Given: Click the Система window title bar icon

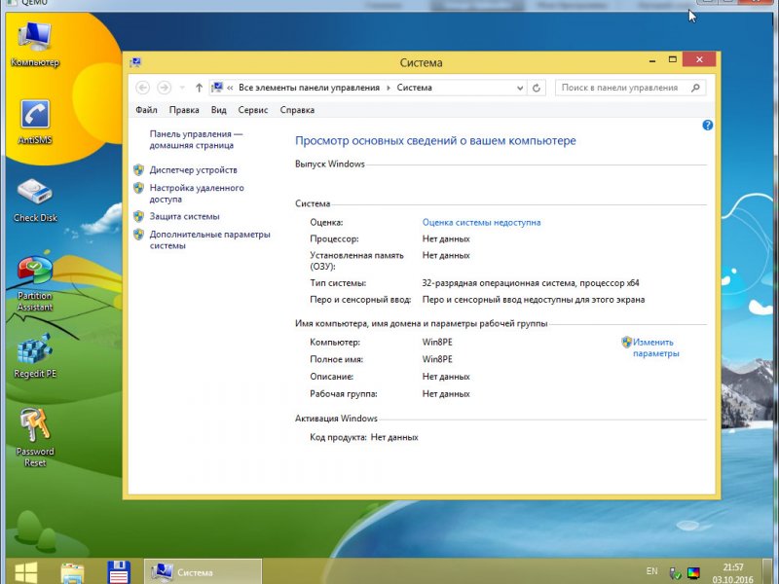Looking at the screenshot, I should pyautogui.click(x=135, y=62).
